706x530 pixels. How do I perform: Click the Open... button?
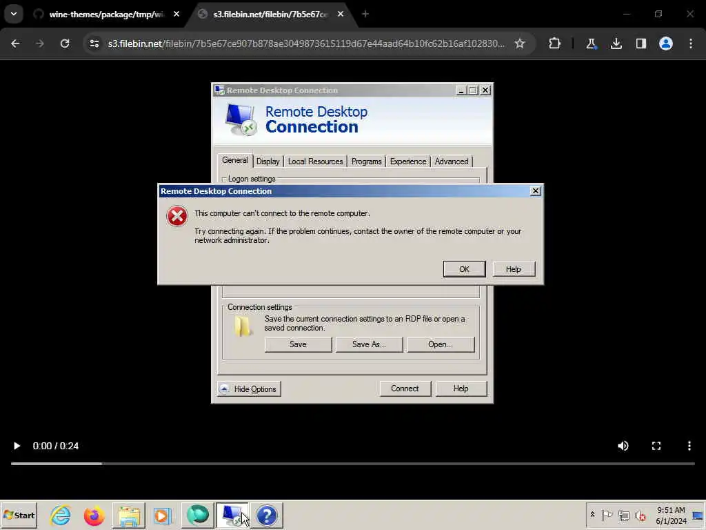tap(441, 344)
